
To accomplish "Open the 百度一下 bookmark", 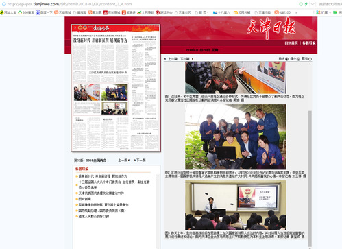I will click(44, 12).
